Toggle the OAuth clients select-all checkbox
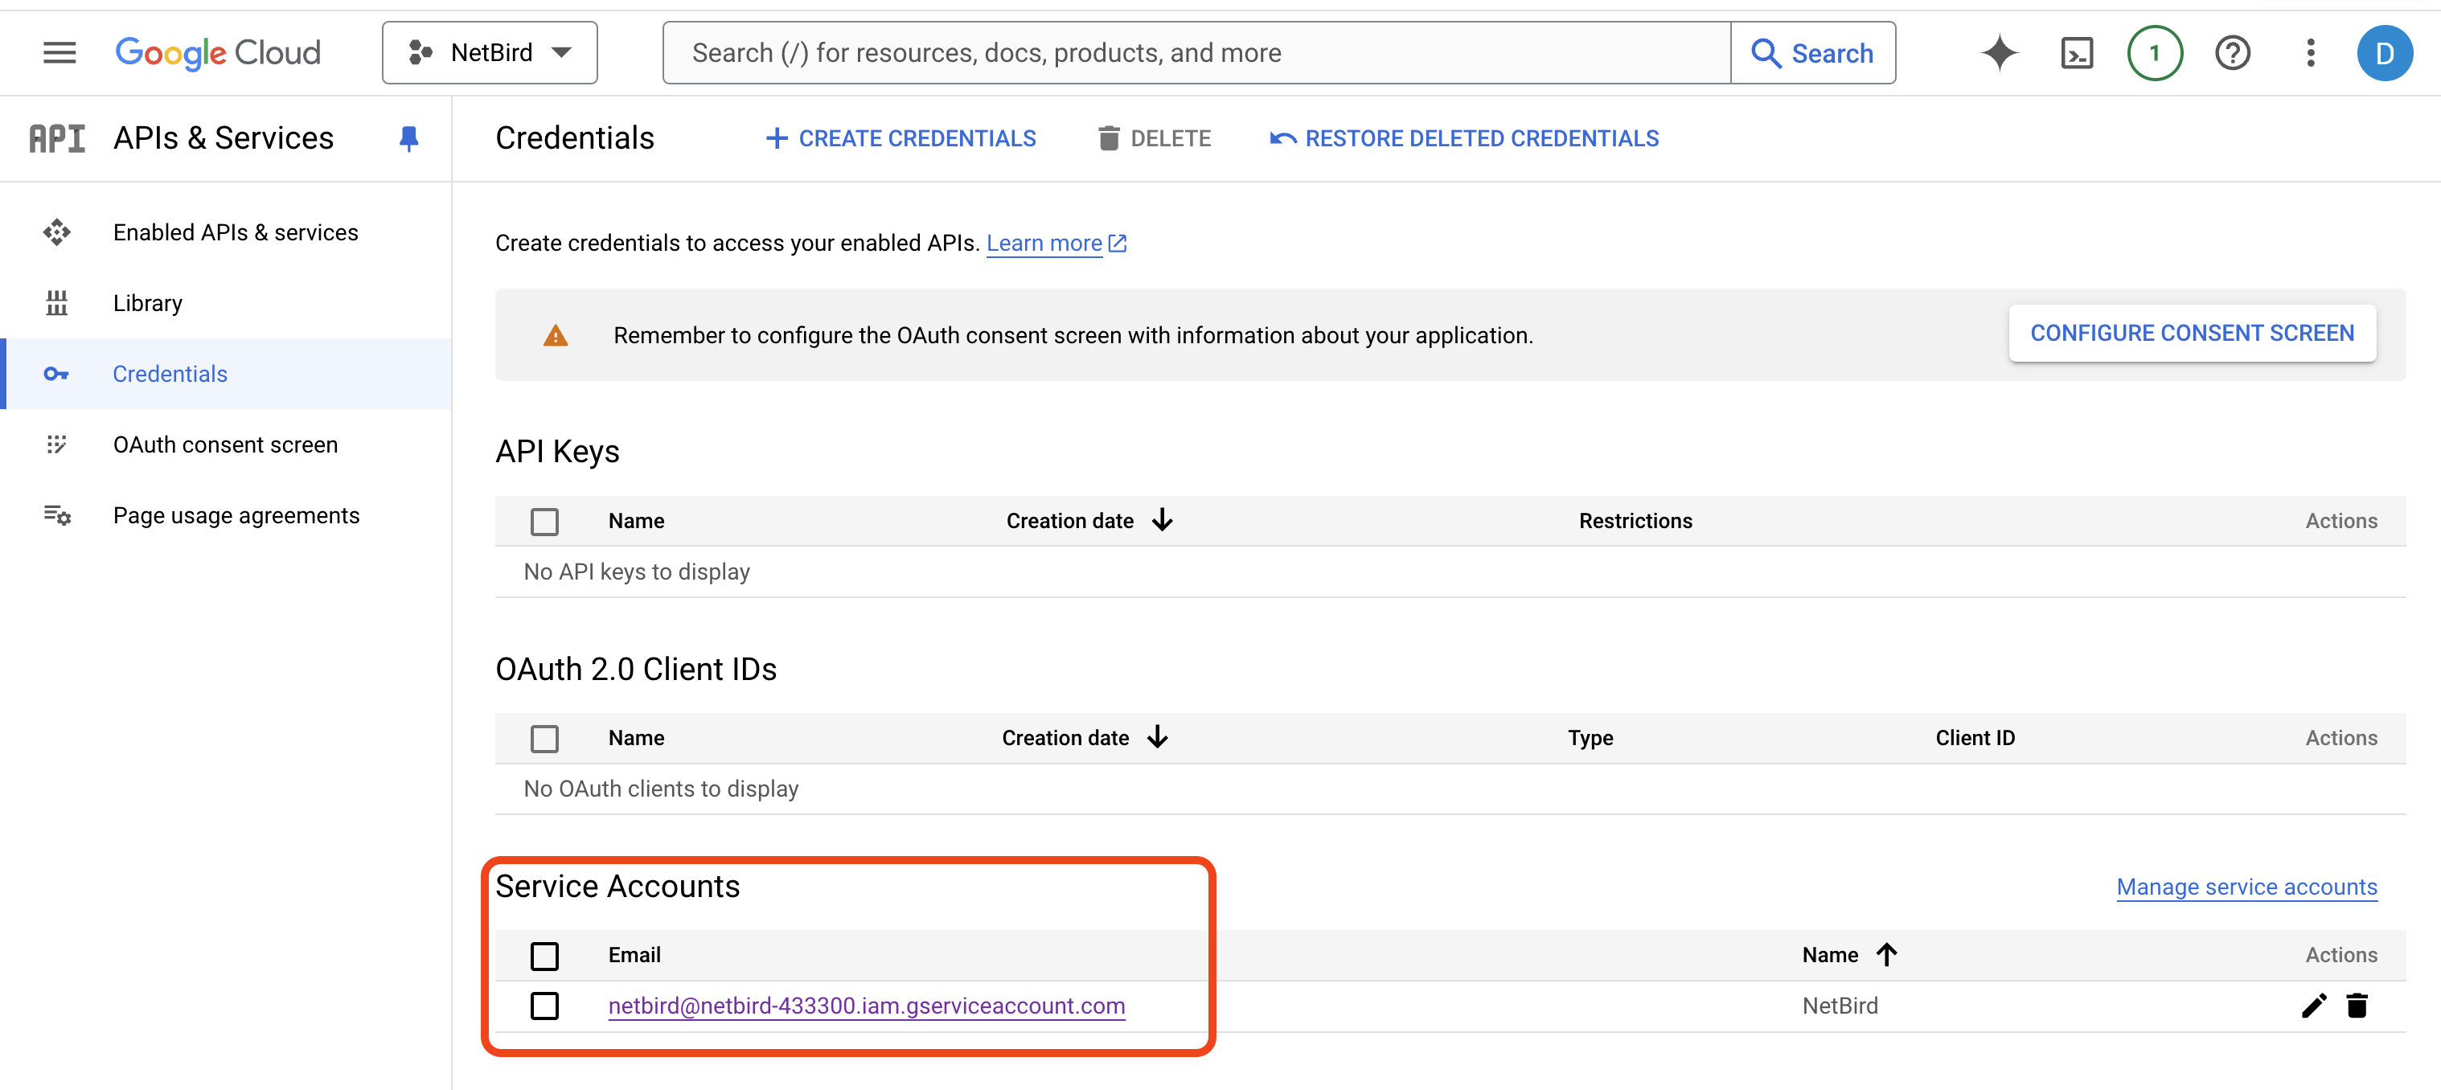 (x=545, y=739)
